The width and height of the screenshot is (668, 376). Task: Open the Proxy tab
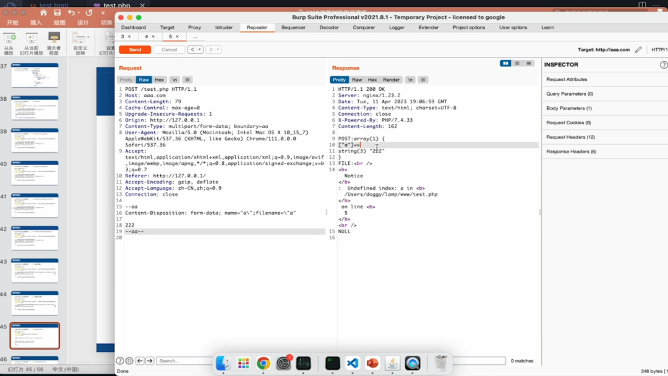click(x=194, y=27)
